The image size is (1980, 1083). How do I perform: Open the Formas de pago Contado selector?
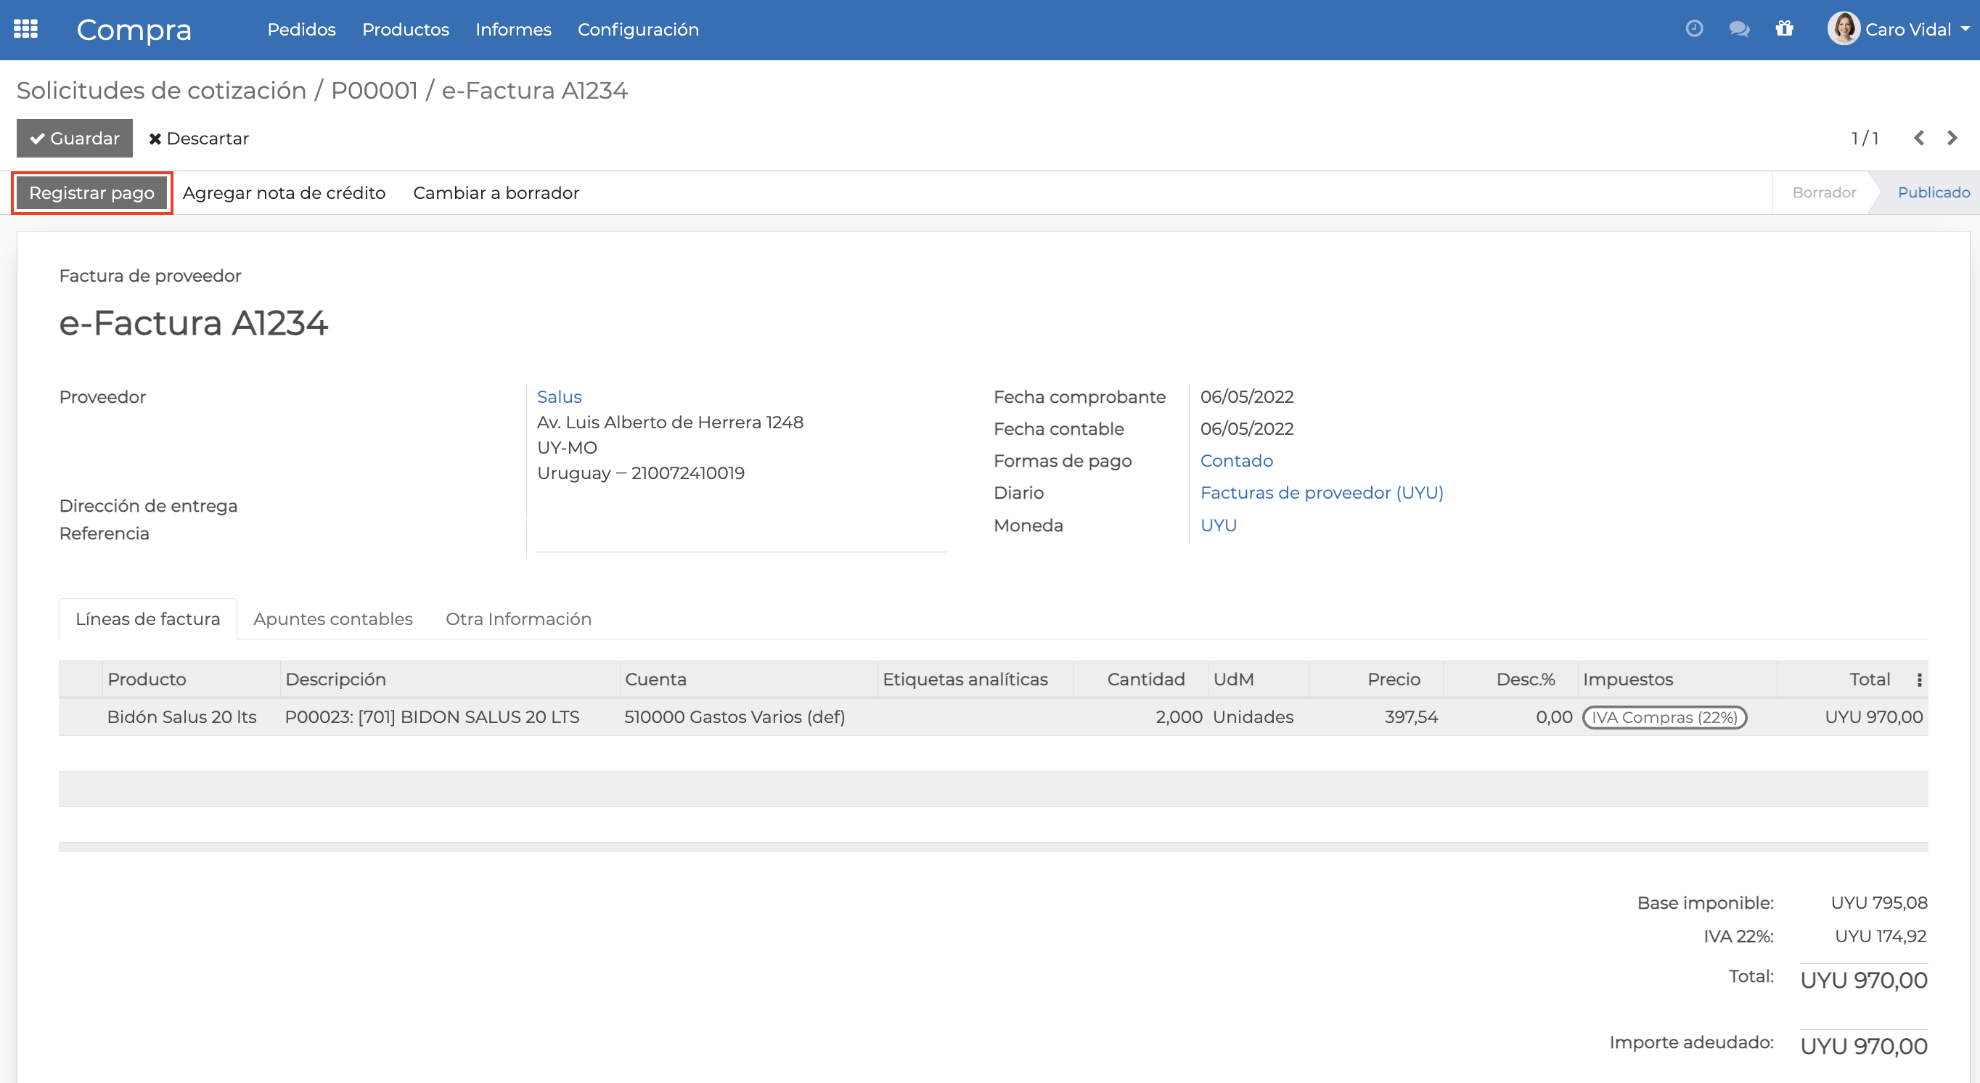[1236, 460]
